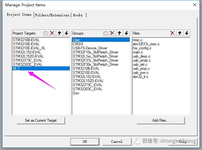Select the User group

(x=101, y=40)
